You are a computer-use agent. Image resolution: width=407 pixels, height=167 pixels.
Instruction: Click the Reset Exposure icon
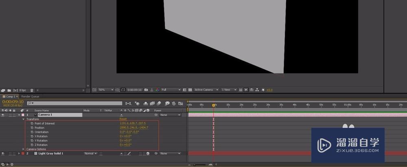tap(263, 90)
